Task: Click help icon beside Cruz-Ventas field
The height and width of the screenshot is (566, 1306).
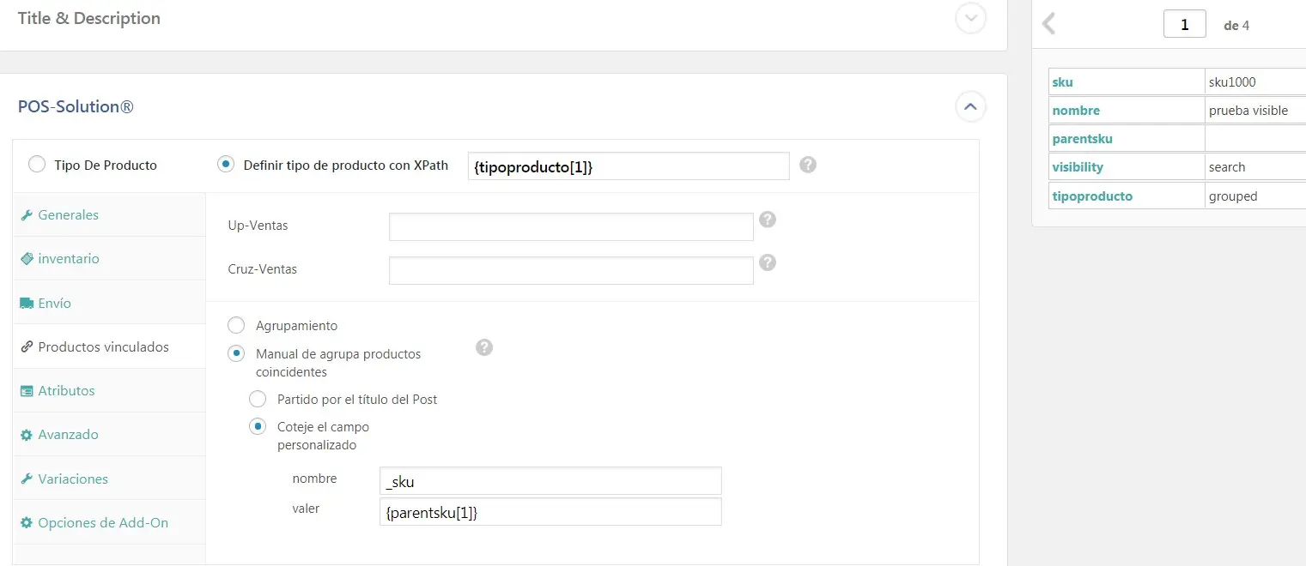Action: point(768,262)
